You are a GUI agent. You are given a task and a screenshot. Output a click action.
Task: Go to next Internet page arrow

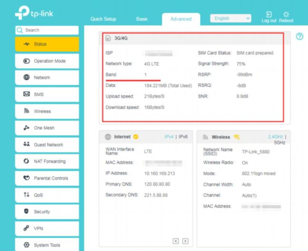coord(185,241)
